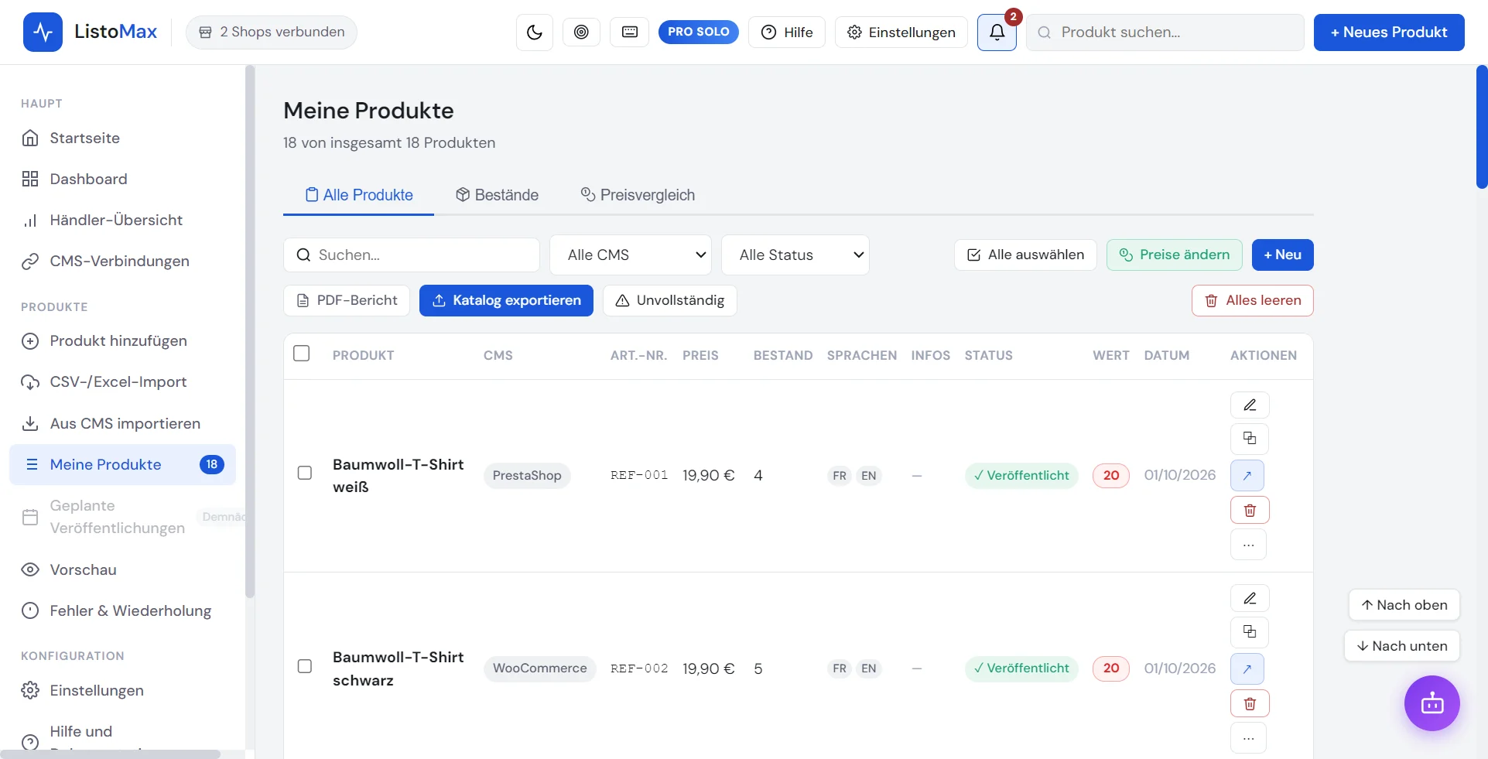1488x759 pixels.
Task: Open more actions for Baumwoll-T-Shirt weiß
Action: pos(1248,545)
